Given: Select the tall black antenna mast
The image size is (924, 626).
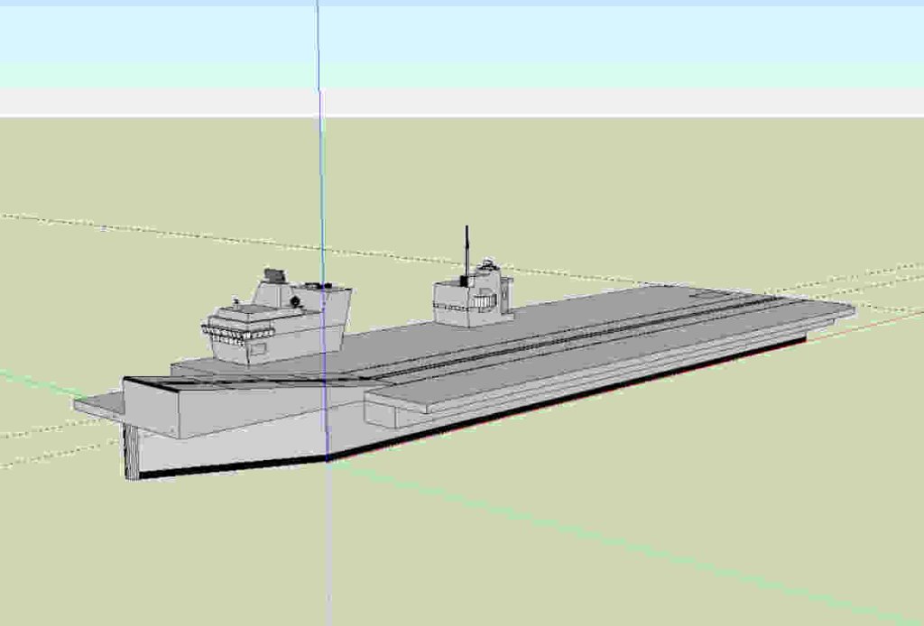Looking at the screenshot, I should click(467, 248).
